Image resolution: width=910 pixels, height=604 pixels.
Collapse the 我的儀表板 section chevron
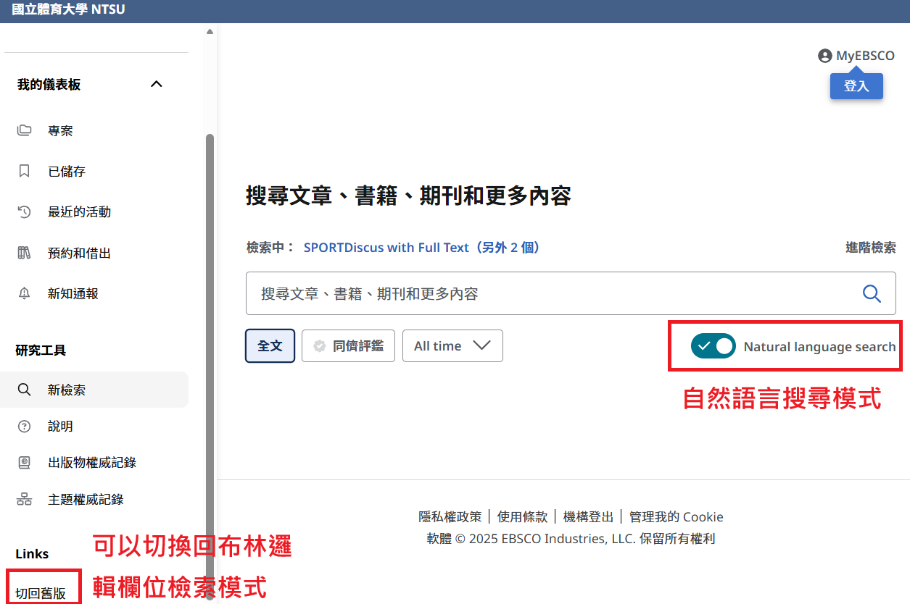(x=156, y=84)
